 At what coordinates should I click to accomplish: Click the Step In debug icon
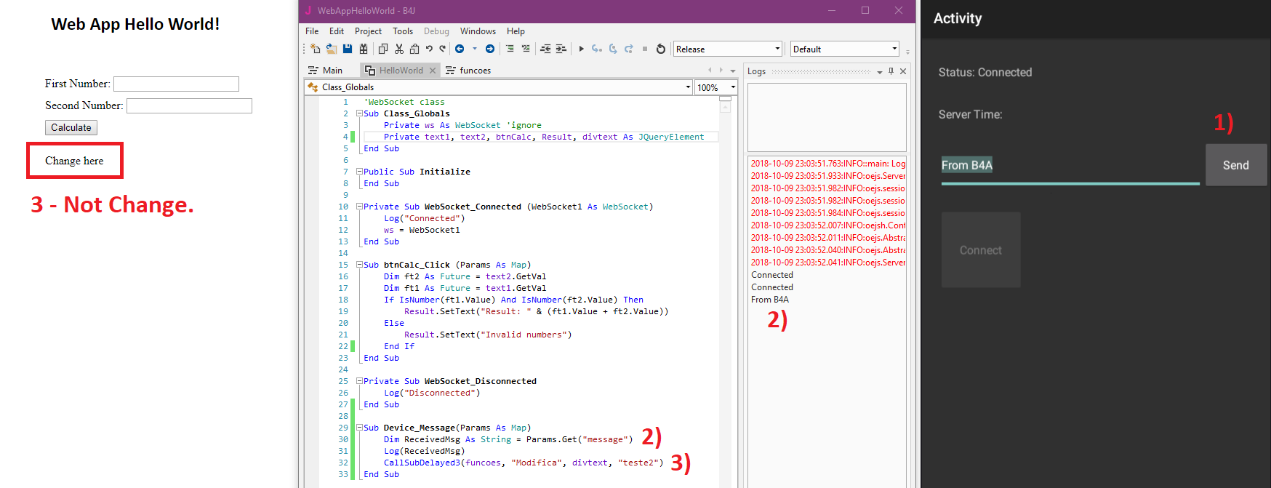pyautogui.click(x=597, y=49)
